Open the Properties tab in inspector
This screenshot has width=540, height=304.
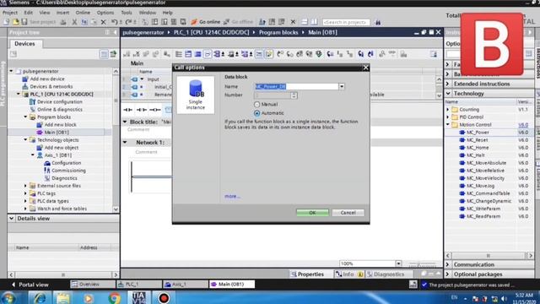[307, 274]
